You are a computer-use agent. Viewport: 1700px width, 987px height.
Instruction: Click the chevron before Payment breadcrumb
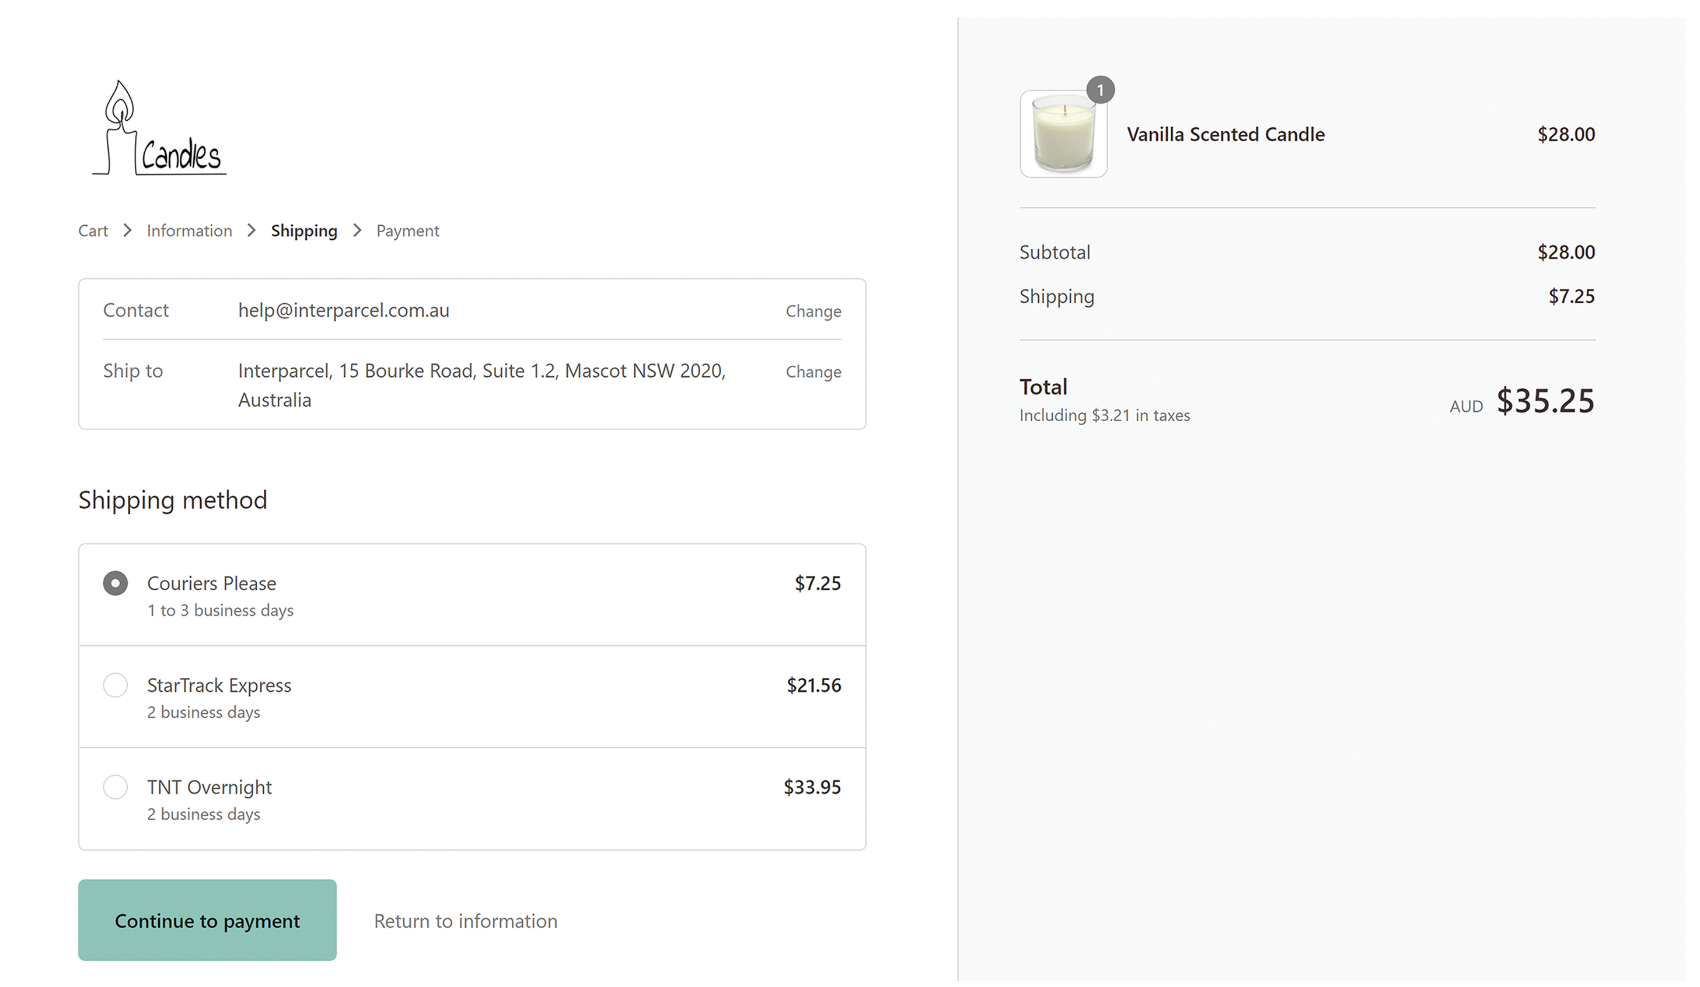click(358, 230)
